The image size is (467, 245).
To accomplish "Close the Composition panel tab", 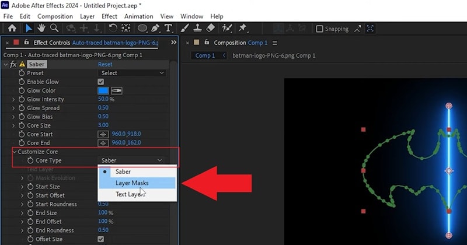I will click(187, 43).
